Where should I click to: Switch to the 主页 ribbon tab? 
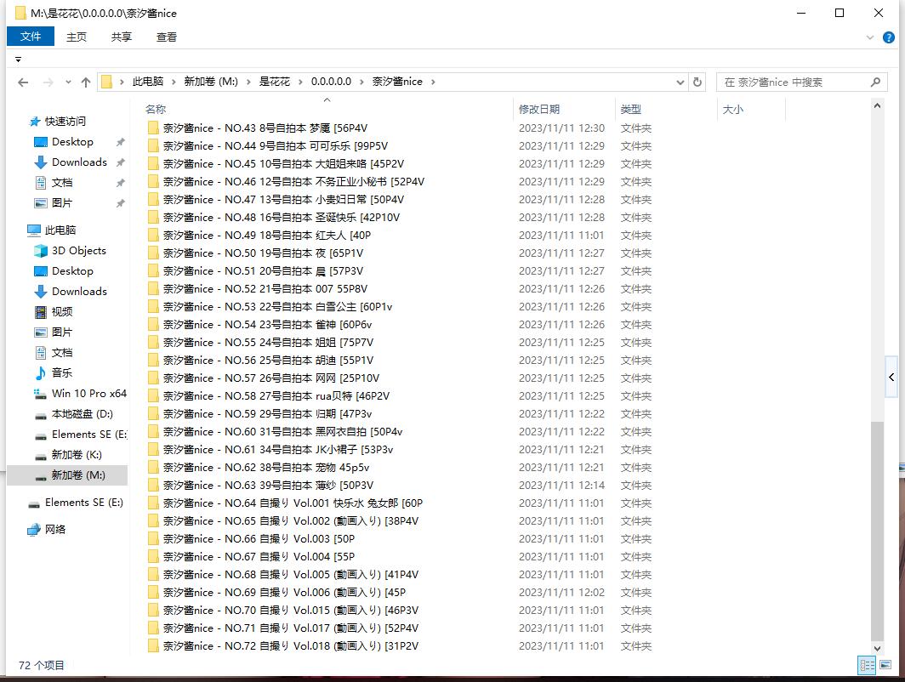tap(77, 37)
